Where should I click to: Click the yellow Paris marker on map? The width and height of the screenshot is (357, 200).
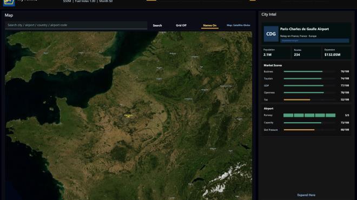[128, 116]
